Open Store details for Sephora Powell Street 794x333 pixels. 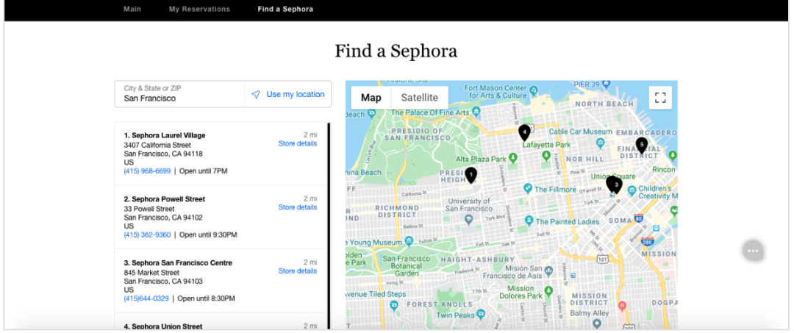298,207
